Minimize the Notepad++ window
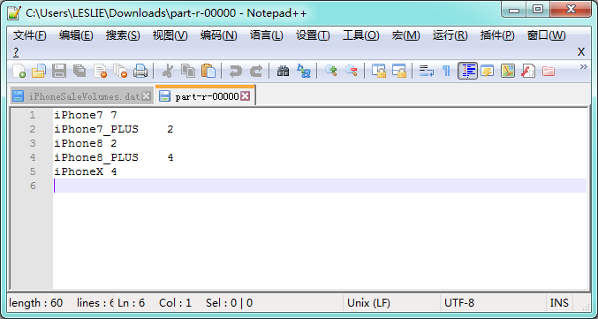This screenshot has height=319, width=598. (514, 10)
